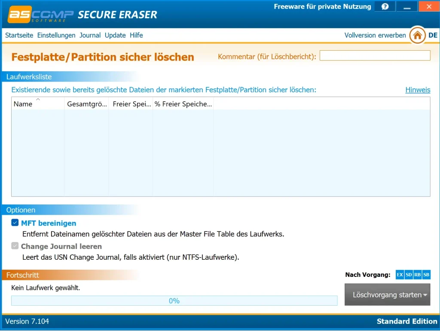
Task: Sort by % Freier Speicher column header
Action: point(183,104)
